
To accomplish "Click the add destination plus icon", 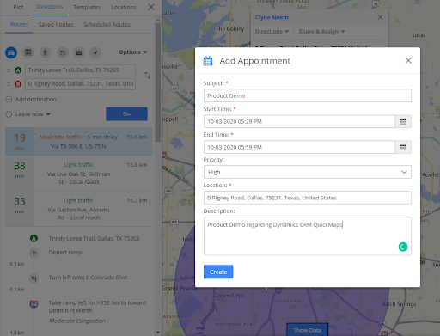I will [x=9, y=100].
